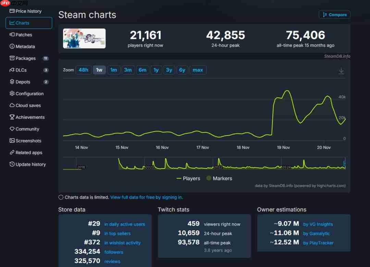Open the sign-in link for full data
370x267 pixels.
(146, 197)
